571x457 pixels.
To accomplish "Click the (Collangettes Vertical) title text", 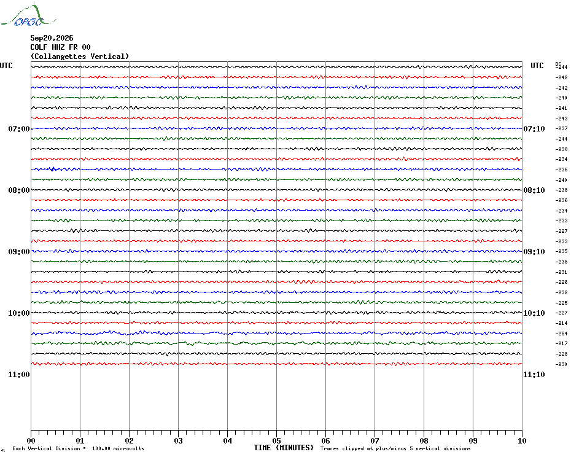I will coord(80,57).
